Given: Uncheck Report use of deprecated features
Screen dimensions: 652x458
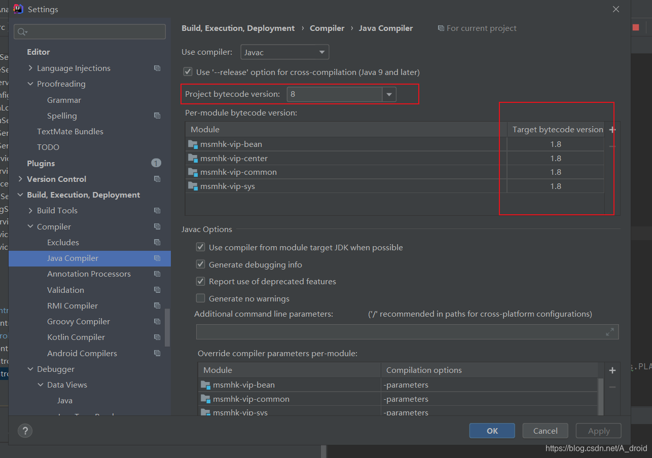Looking at the screenshot, I should [x=201, y=281].
